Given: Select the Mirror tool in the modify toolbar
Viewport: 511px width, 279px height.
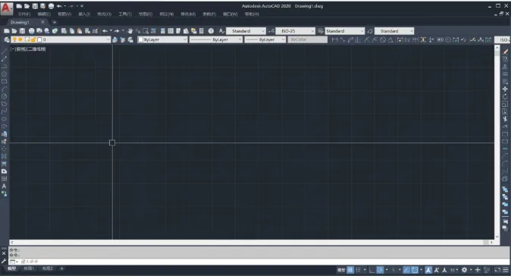Looking at the screenshot, I should 505,67.
